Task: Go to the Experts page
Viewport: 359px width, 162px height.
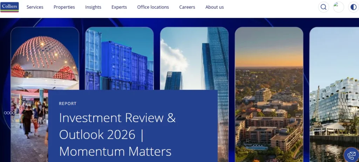Action: tap(119, 7)
